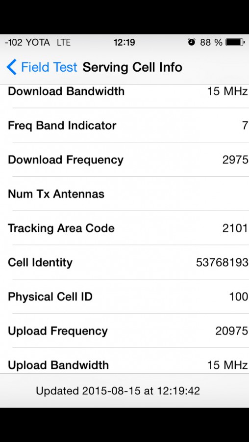
Task: Select the Freq Band Indicator row
Action: pyautogui.click(x=124, y=125)
